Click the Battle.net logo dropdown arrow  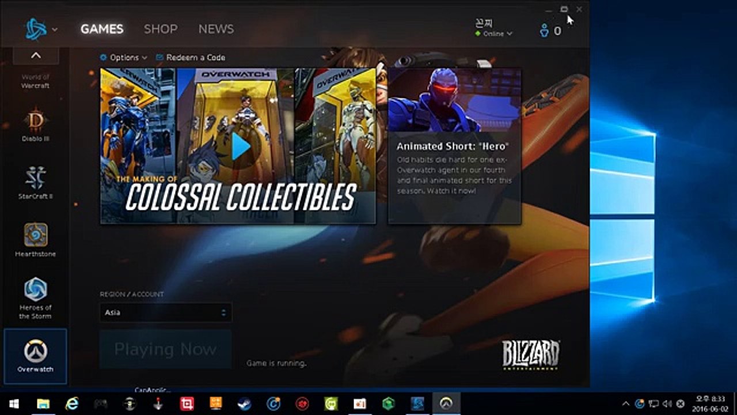(55, 30)
